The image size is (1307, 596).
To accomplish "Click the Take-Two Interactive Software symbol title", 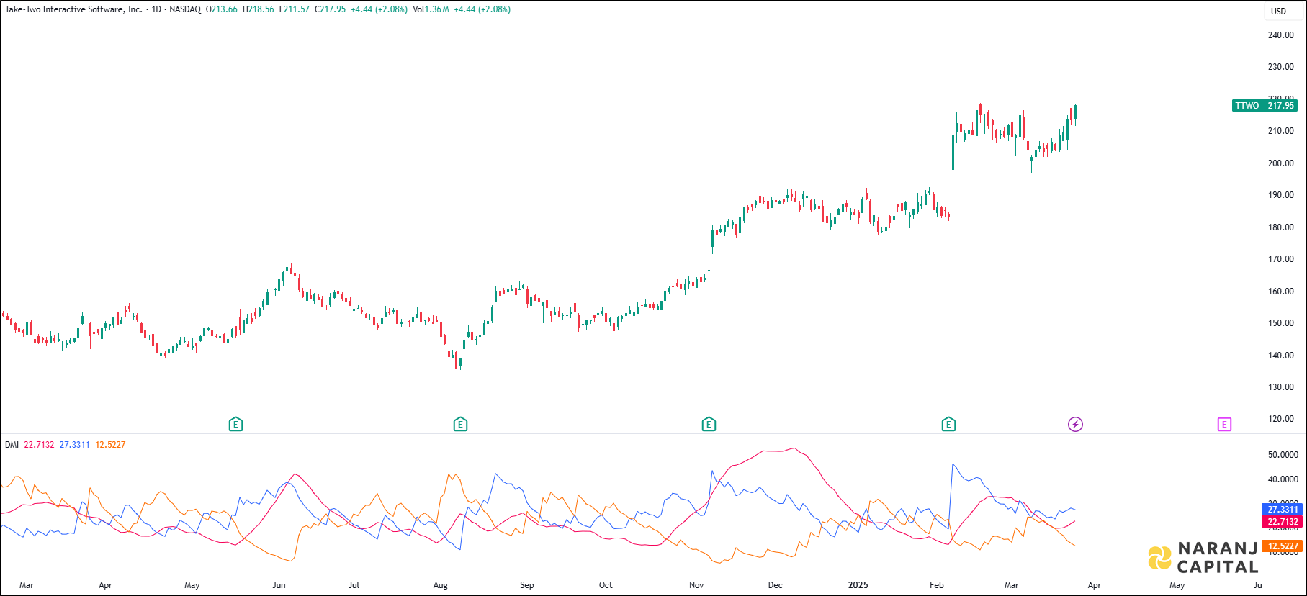I will point(73,9).
